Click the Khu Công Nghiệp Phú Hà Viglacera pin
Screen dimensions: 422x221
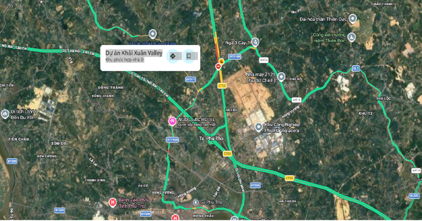[x=259, y=127]
